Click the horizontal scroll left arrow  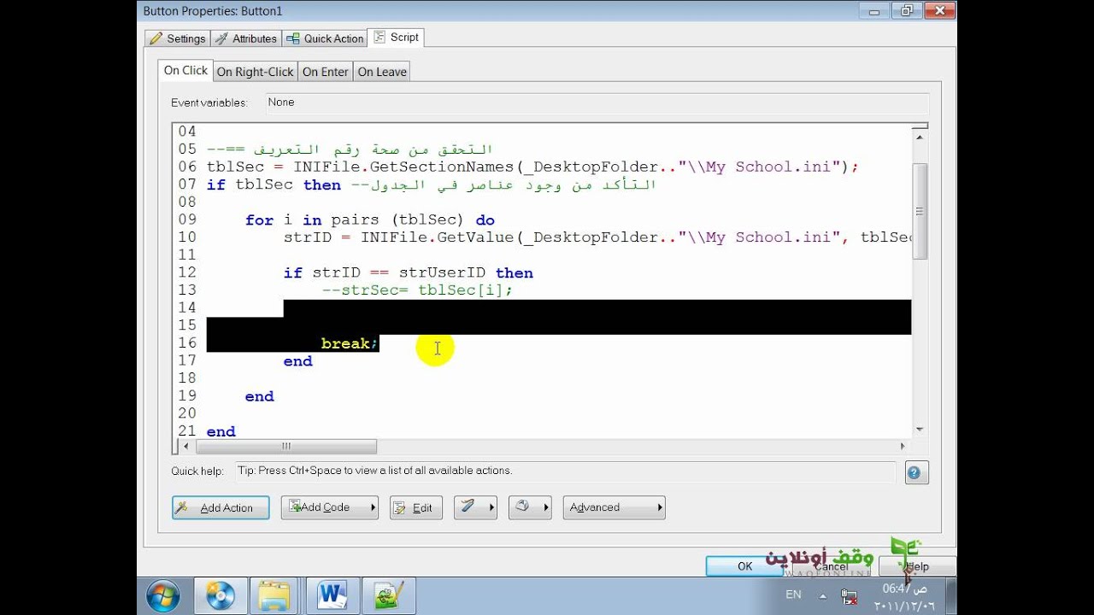(185, 446)
